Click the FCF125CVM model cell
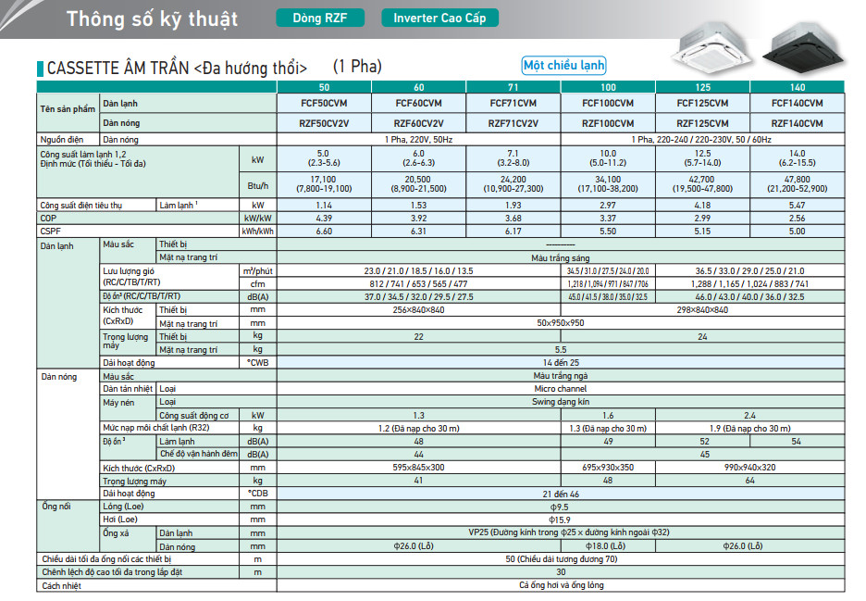 (x=702, y=103)
